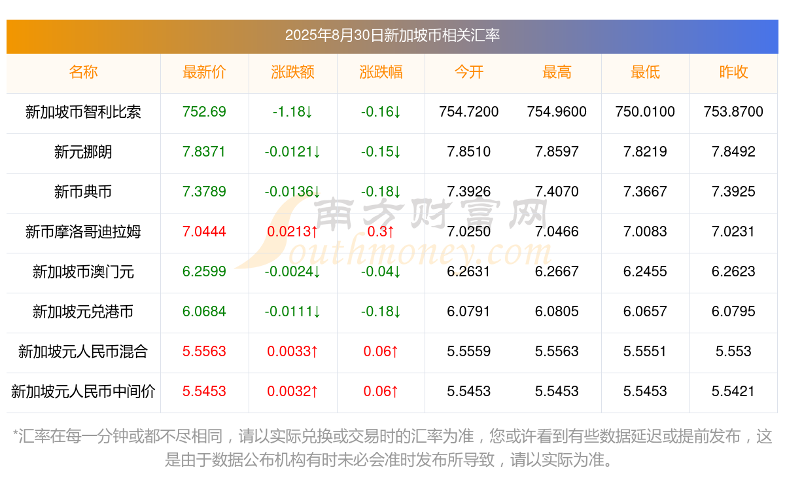Click latest price 6.2599

pos(204,272)
